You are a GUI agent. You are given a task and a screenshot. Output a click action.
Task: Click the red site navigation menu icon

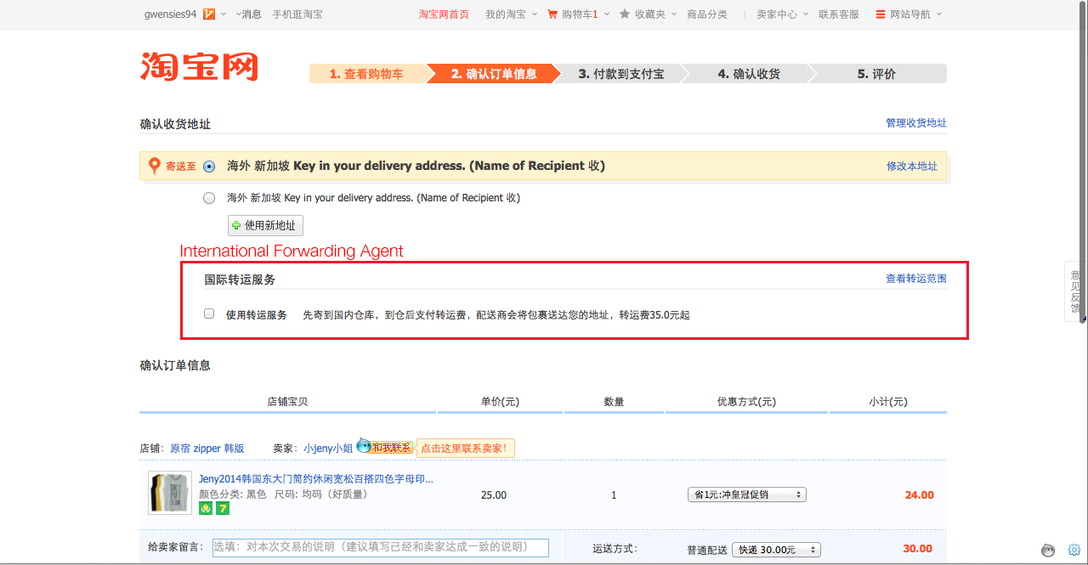coord(881,14)
